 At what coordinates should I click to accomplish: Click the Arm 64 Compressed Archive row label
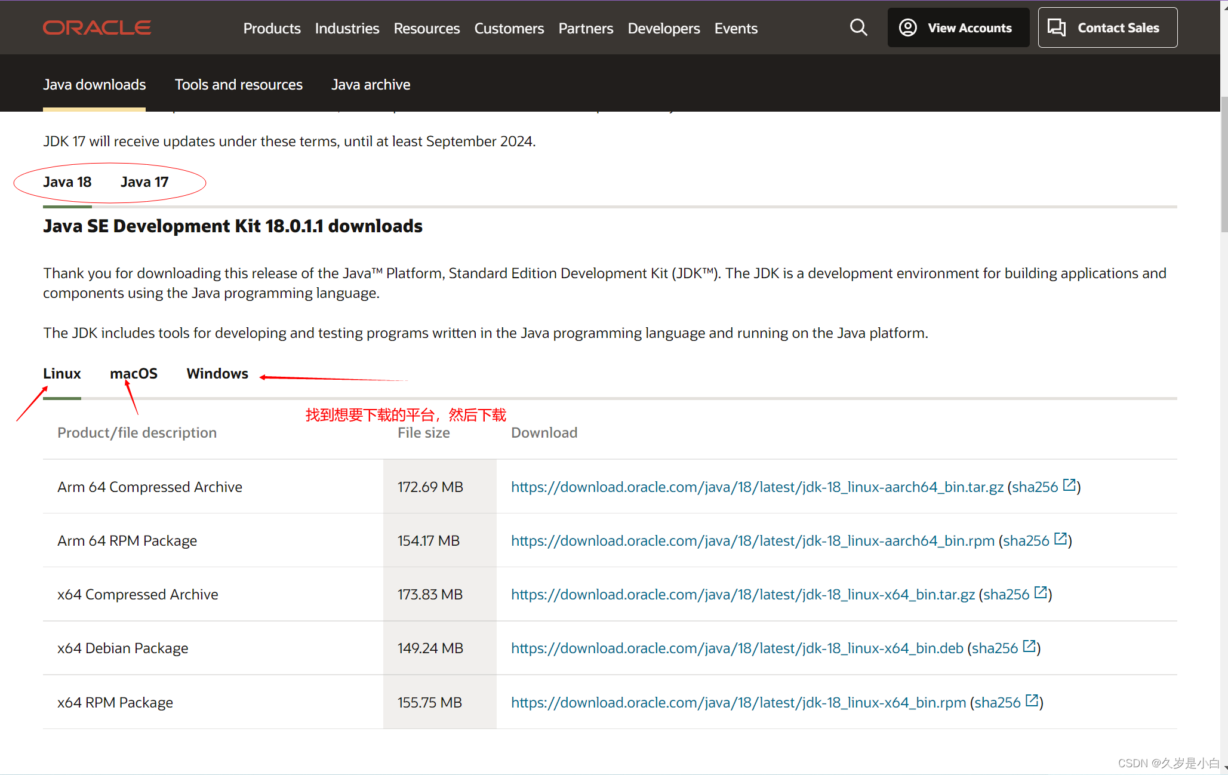pos(150,487)
